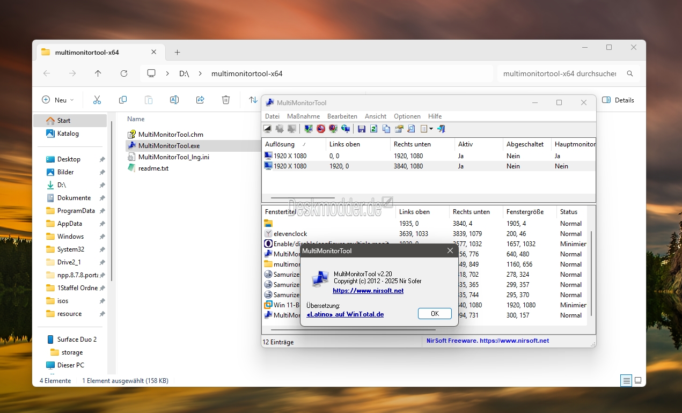Click the Disable Selected Monitors red icon
Viewport: 682px width, 413px height.
[x=321, y=129]
